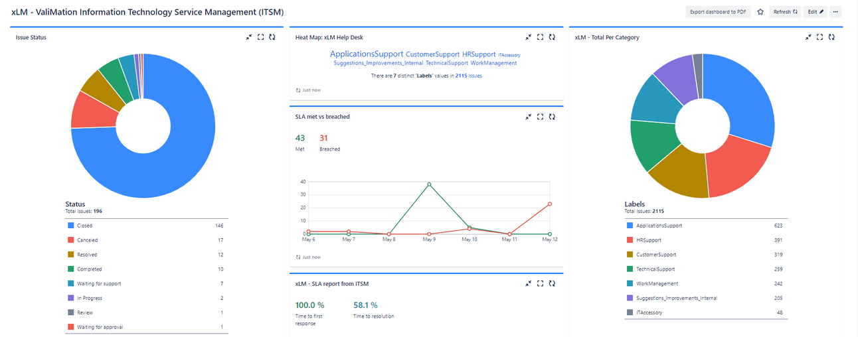The height and width of the screenshot is (337, 858).
Task: Maximize the xLM - Total Per Category gadget
Action: 820,37
